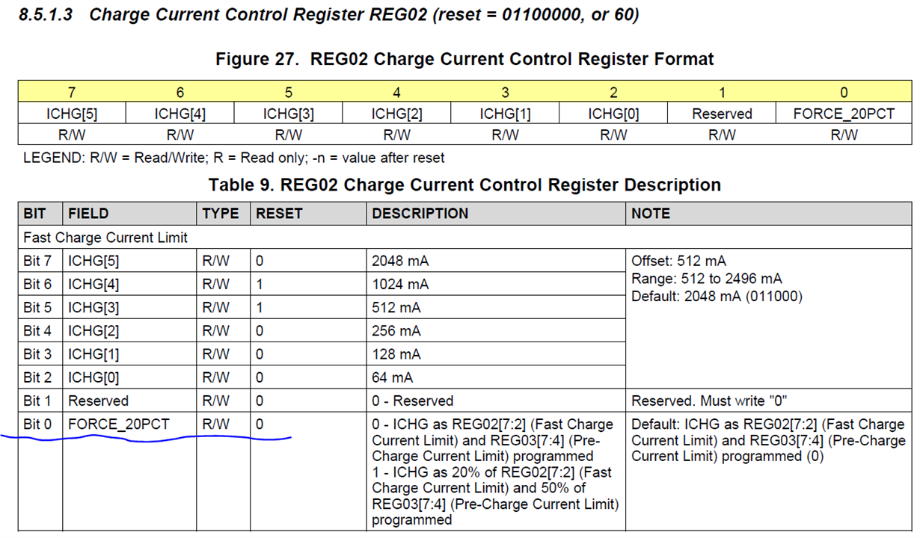Screen dimensions: 920x538
Task: Click the Bit 7 cell in the table
Action: point(40,261)
